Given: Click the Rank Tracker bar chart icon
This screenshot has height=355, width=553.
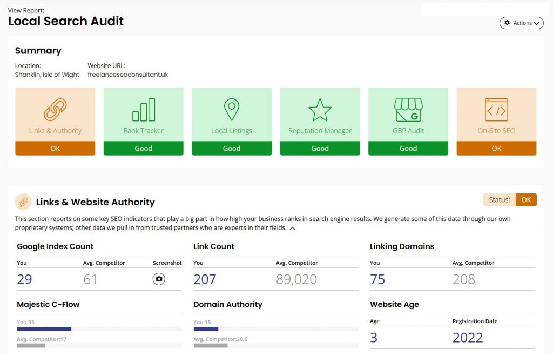Looking at the screenshot, I should click(x=144, y=109).
